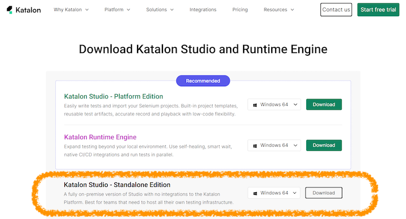Image resolution: width=406 pixels, height=219 pixels.
Task: Open the Pricing page
Action: (240, 10)
